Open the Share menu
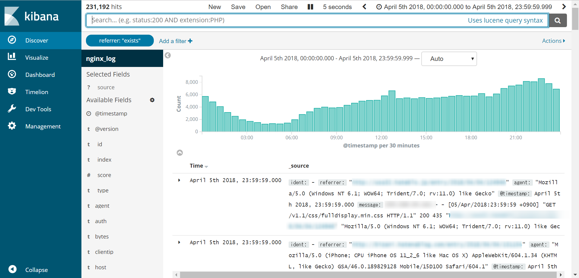 click(289, 7)
